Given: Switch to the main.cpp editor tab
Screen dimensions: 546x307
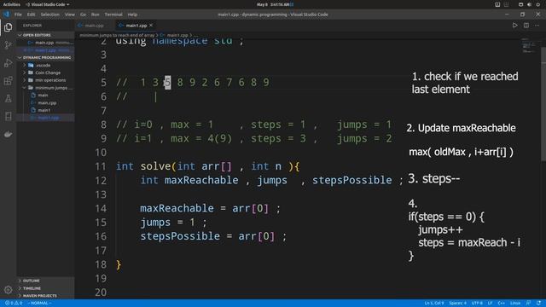Looking at the screenshot, I should tap(95, 26).
